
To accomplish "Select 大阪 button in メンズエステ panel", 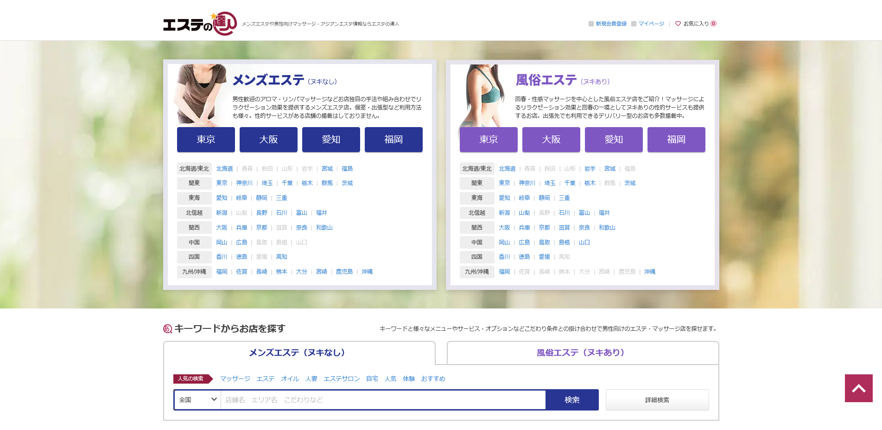I will click(x=268, y=140).
